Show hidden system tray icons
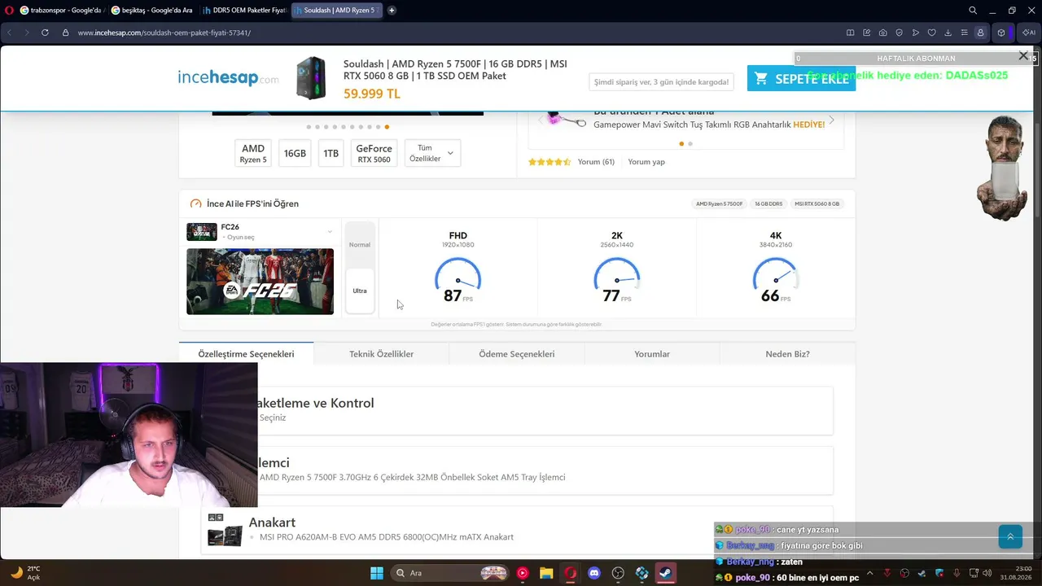Image resolution: width=1042 pixels, height=586 pixels. pyautogui.click(x=869, y=573)
